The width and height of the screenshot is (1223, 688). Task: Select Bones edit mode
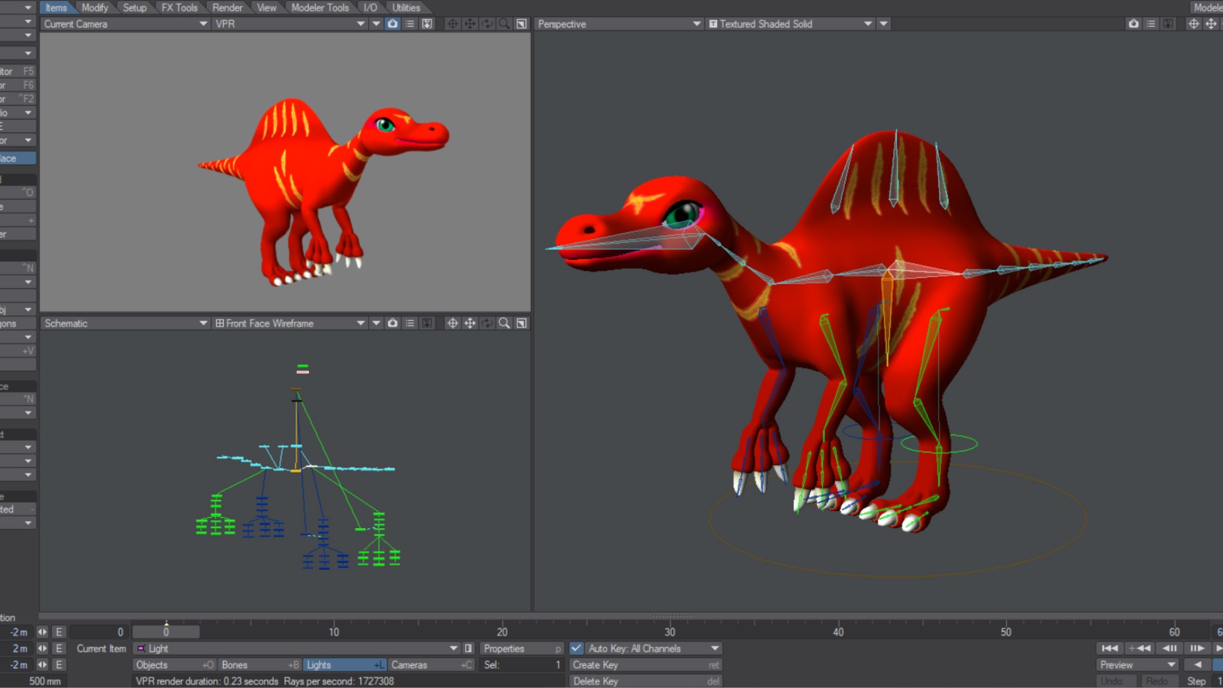260,664
